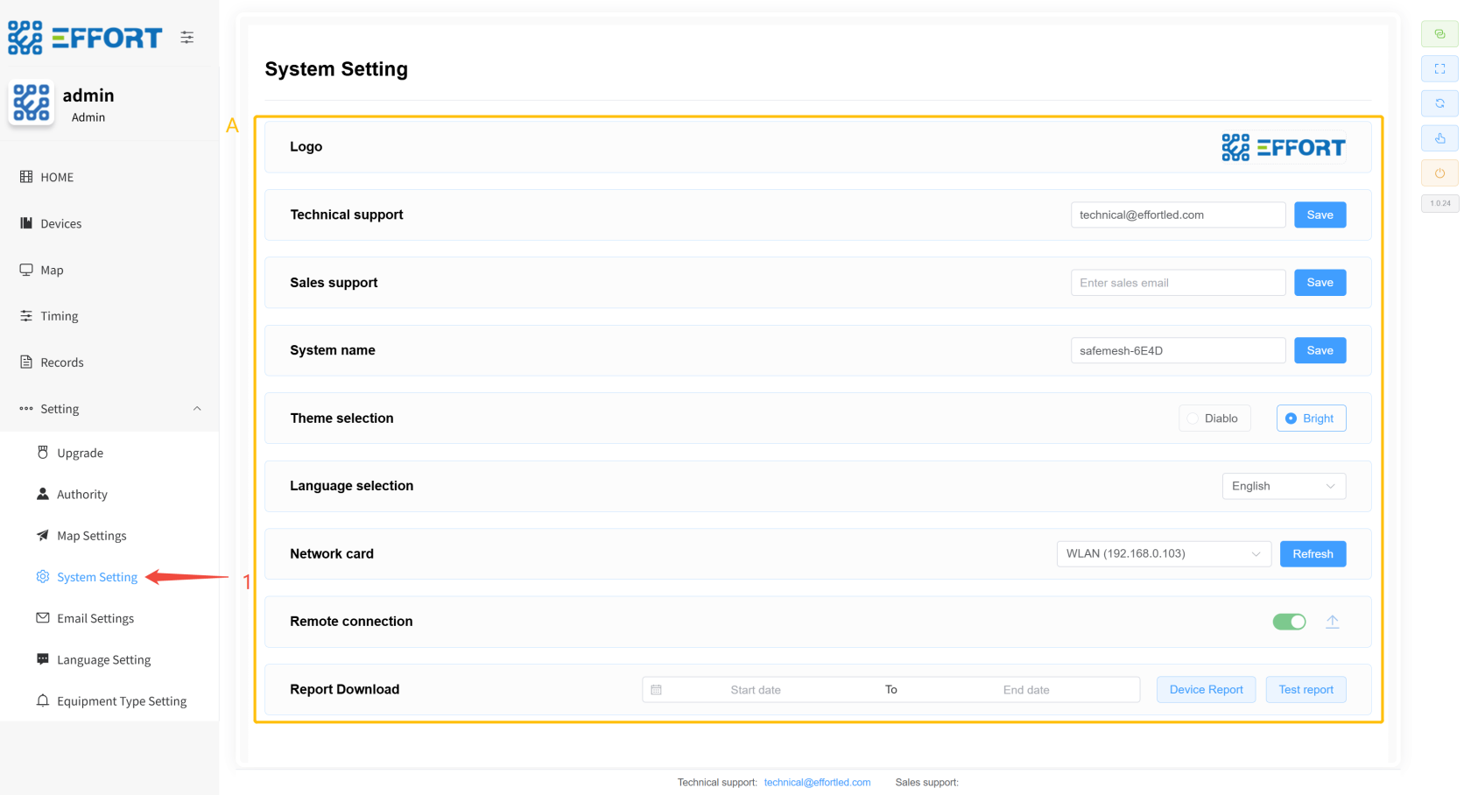Open Email Settings from the sidebar
1471x795 pixels.
point(95,619)
